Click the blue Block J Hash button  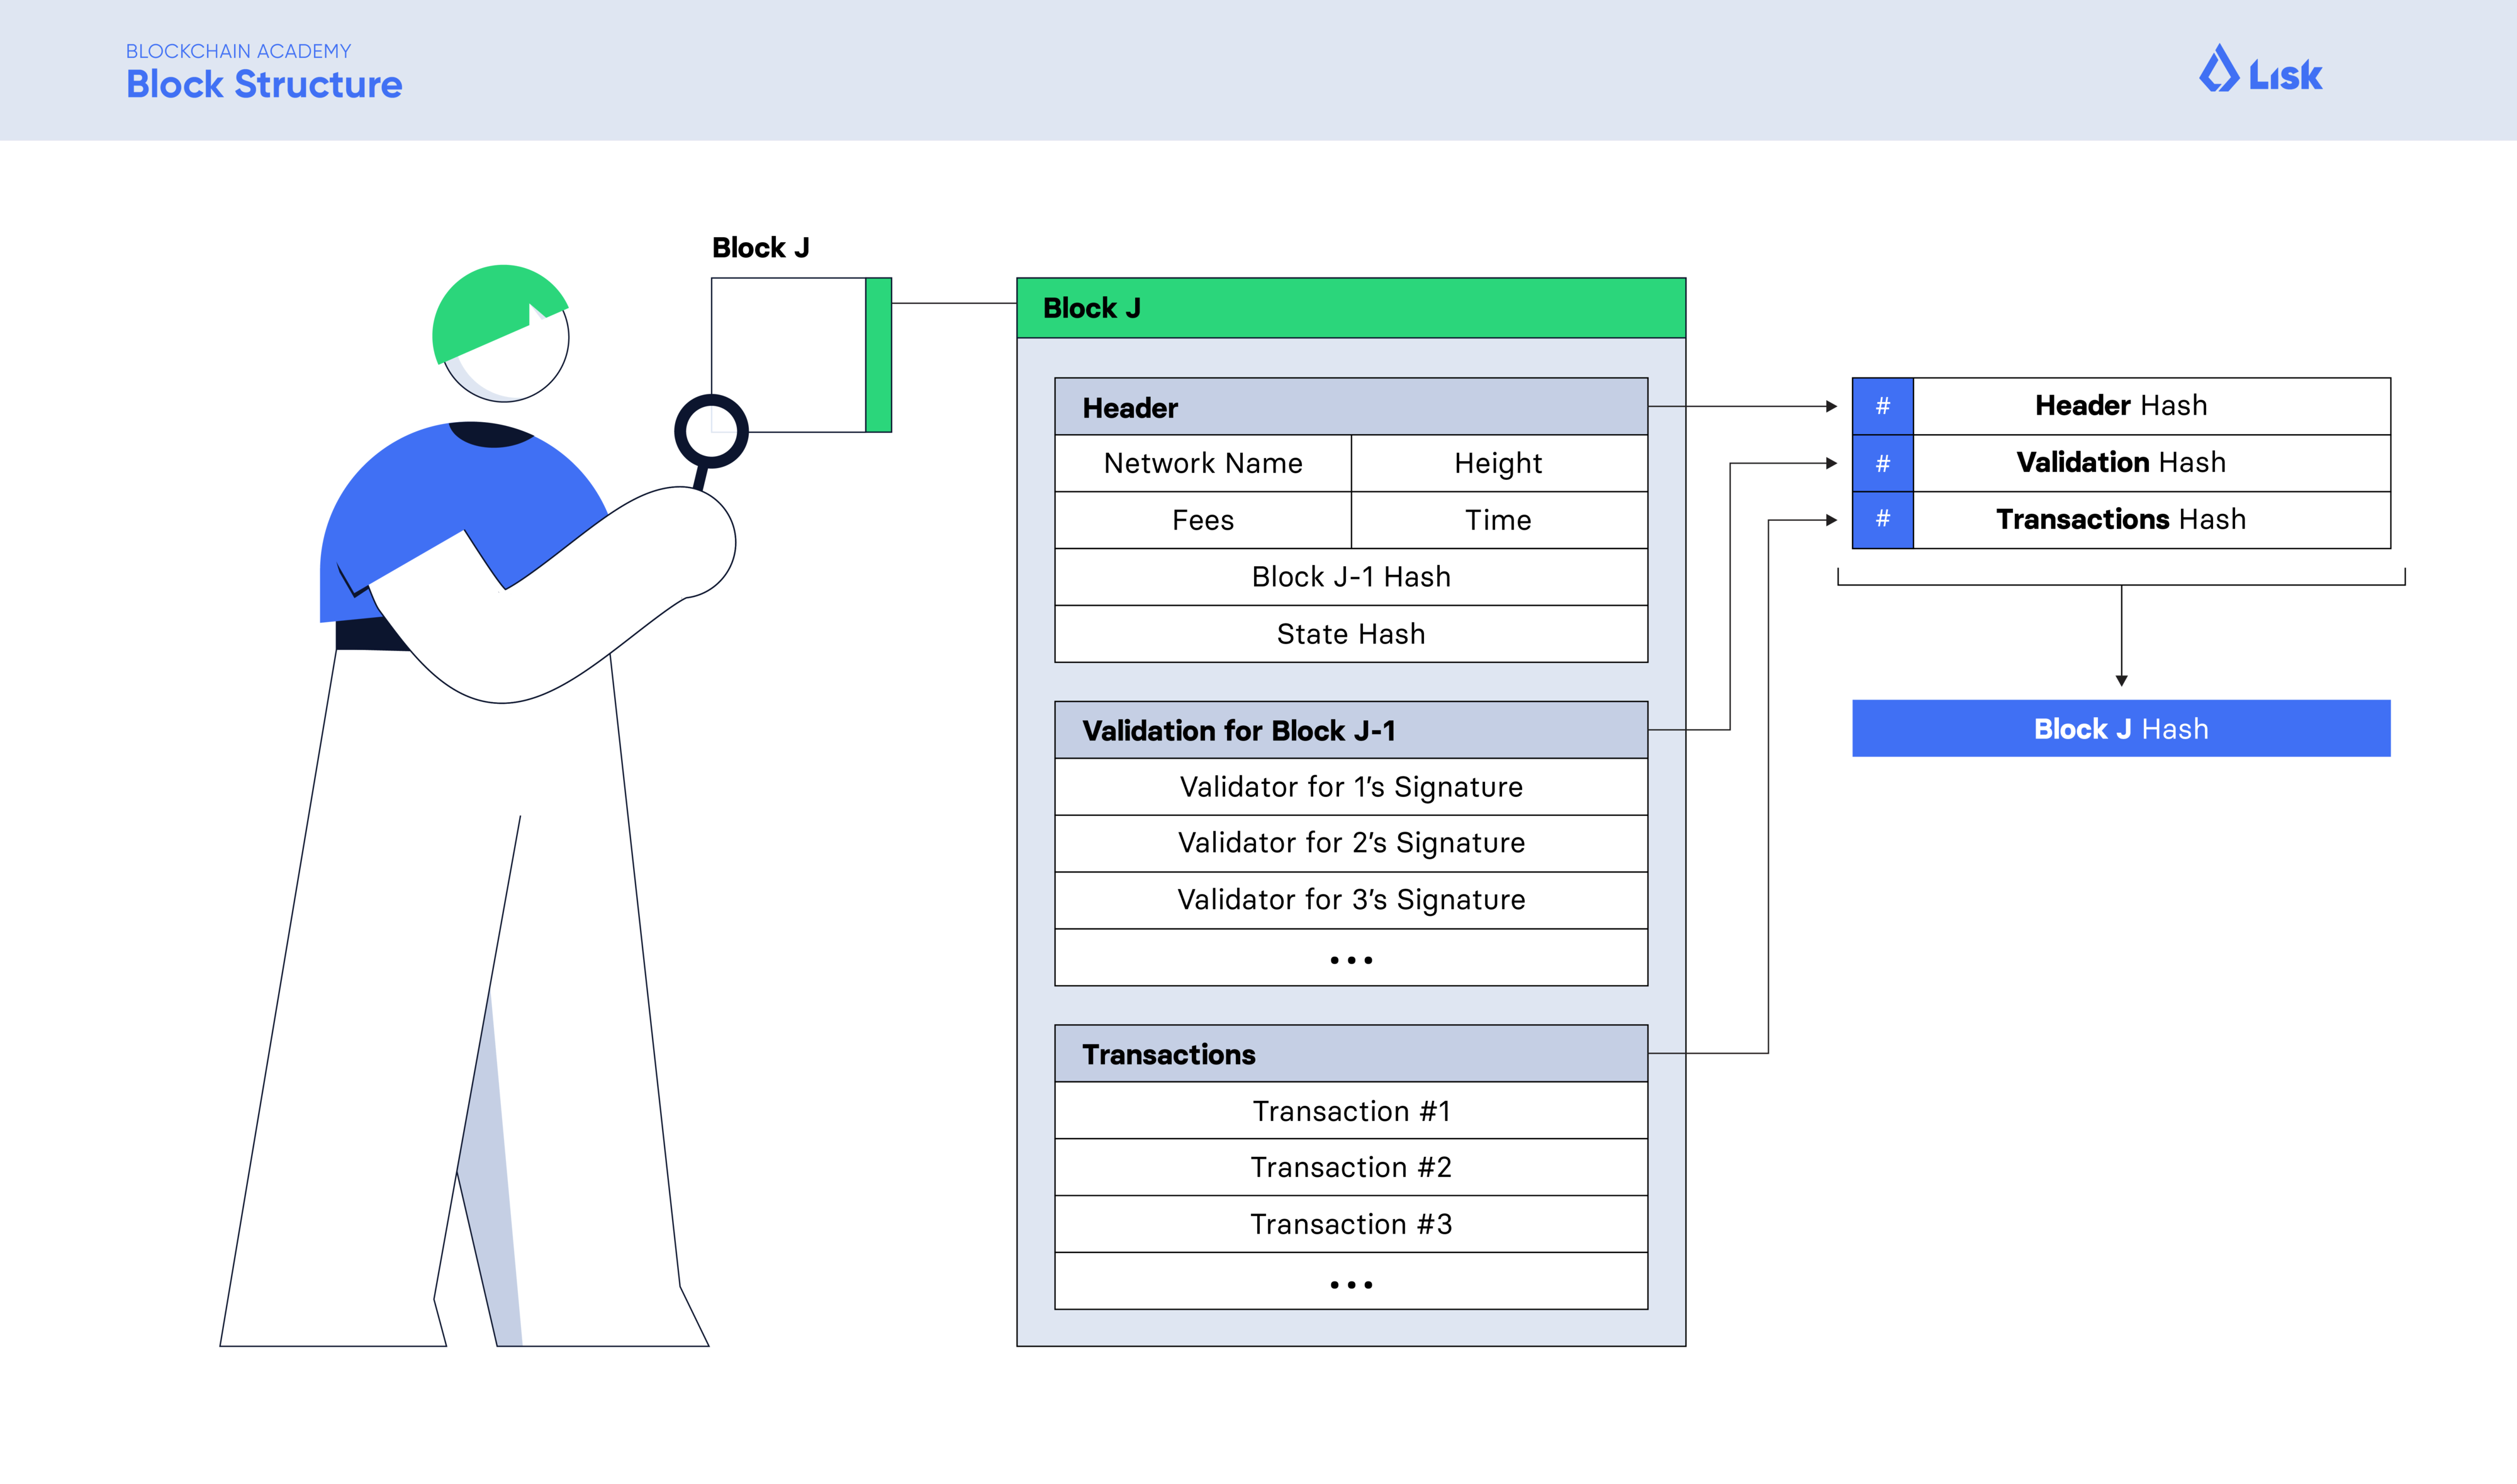pyautogui.click(x=2120, y=729)
